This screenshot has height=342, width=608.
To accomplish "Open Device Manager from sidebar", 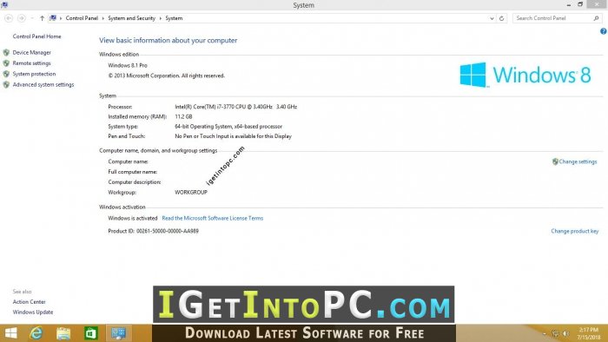I will pos(32,52).
